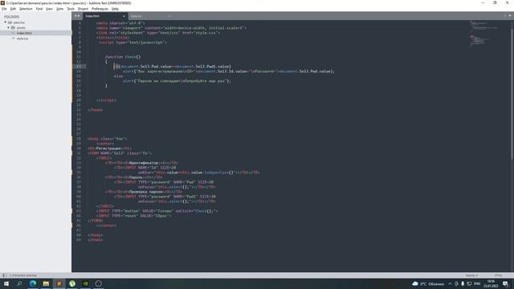Toggle the sidebar via status bar icon
This screenshot has height=289, width=514.
[4, 275]
